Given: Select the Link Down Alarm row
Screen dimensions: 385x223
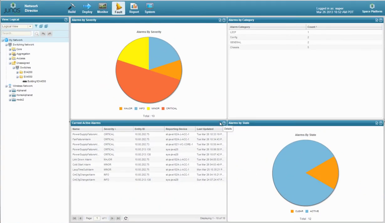Looking at the screenshot, I should [148, 160].
